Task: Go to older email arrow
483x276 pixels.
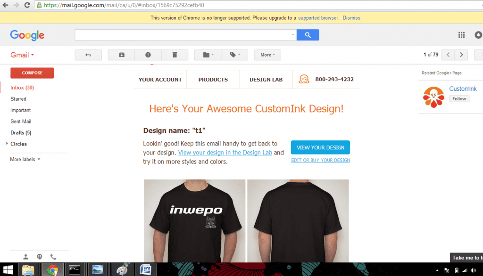Action: click(461, 55)
